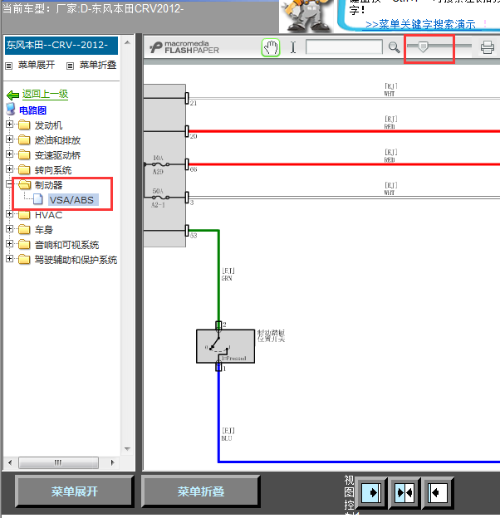Click the 变速驱动桥 folder icon

24,154
